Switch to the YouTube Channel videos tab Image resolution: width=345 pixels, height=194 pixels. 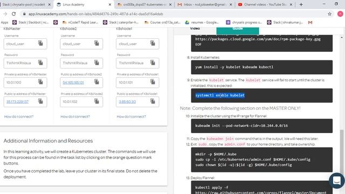point(265,4)
